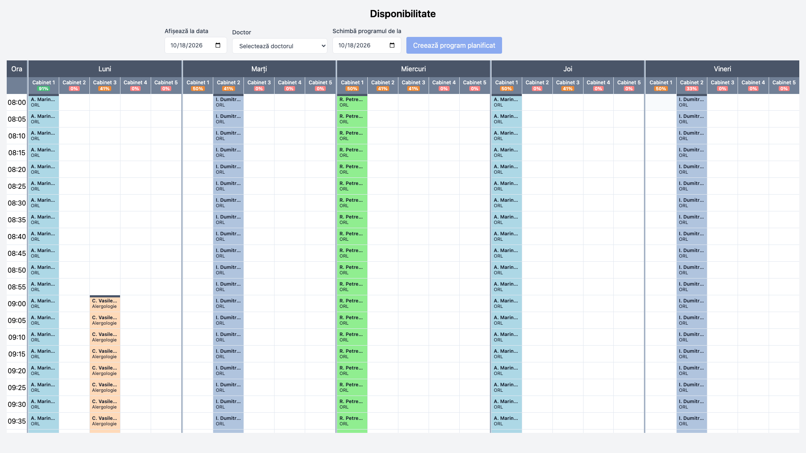Click A. Marin ORL slot at 09:10 Joi
Viewport: 806px width, 453px height.
coord(507,337)
